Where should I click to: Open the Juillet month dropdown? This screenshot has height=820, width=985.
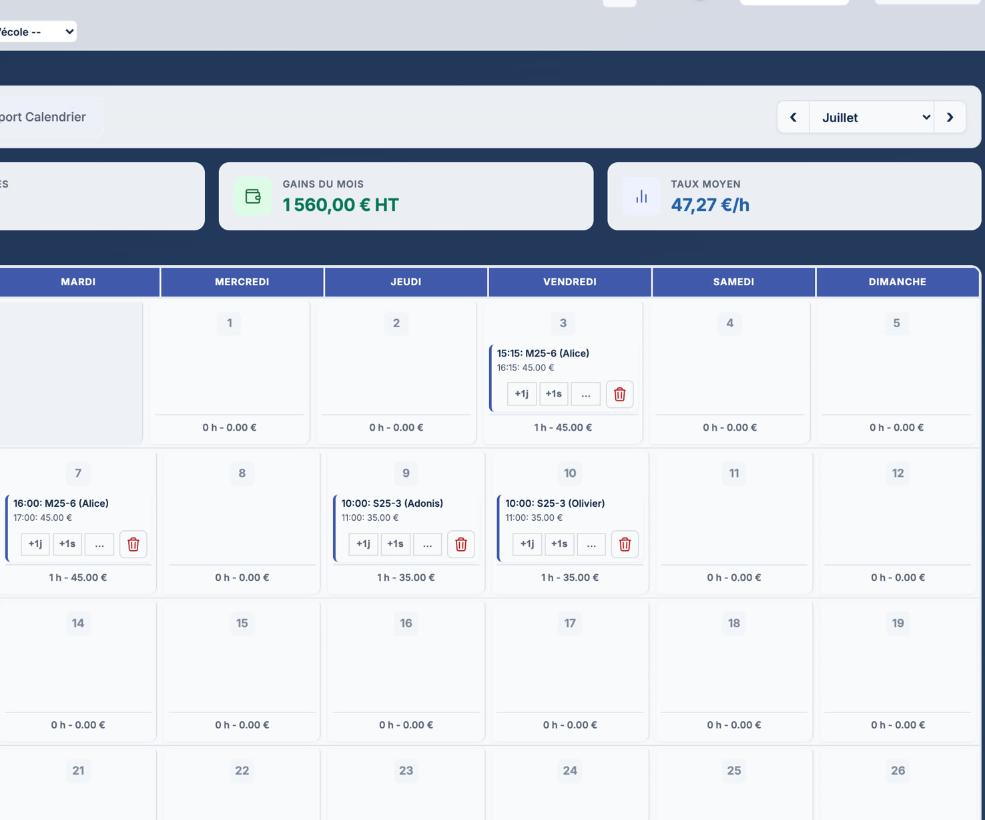(x=872, y=118)
